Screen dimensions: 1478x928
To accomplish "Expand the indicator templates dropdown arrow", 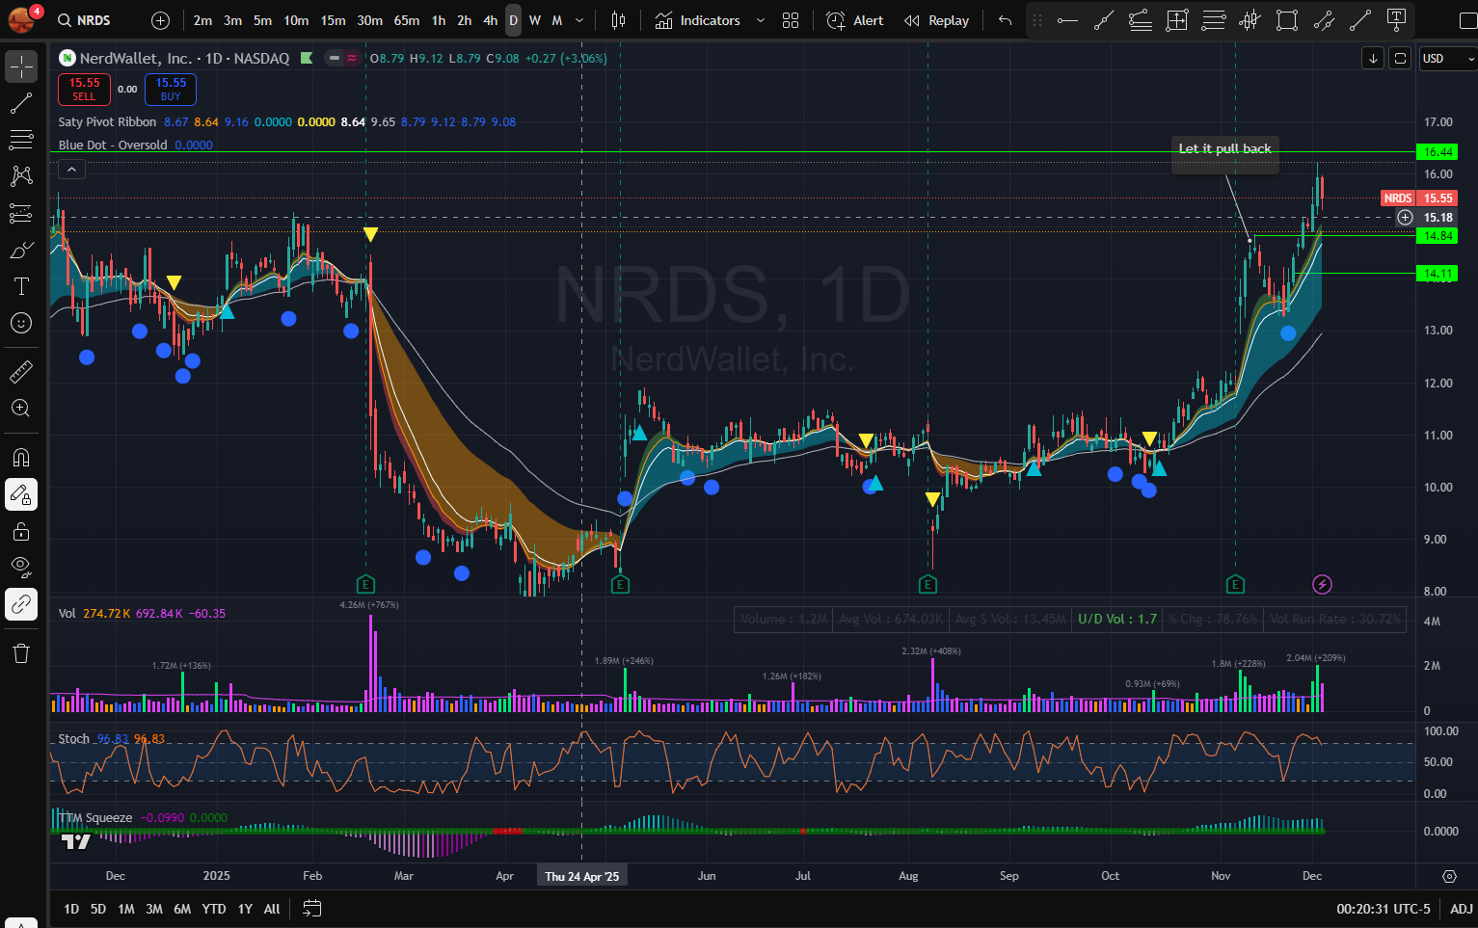I will click(761, 20).
